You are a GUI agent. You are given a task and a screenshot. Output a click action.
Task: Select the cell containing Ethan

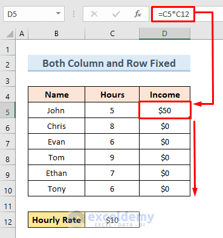pyautogui.click(x=57, y=173)
